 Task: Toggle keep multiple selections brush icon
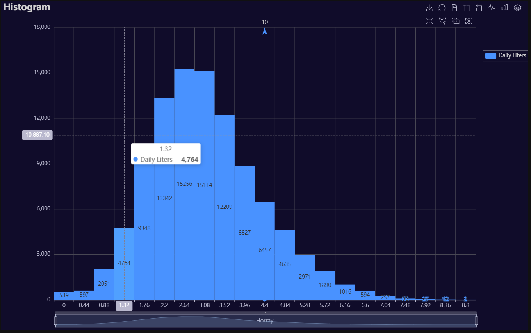coord(456,21)
